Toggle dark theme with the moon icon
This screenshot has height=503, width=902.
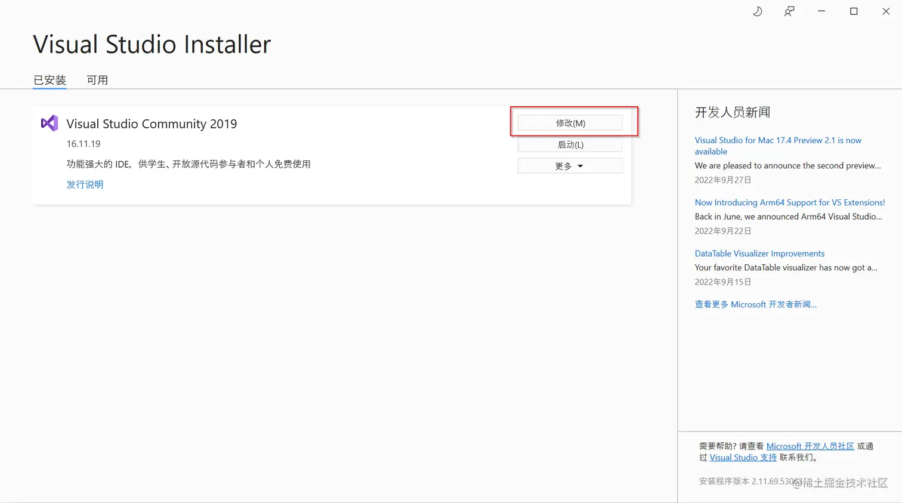click(x=757, y=11)
